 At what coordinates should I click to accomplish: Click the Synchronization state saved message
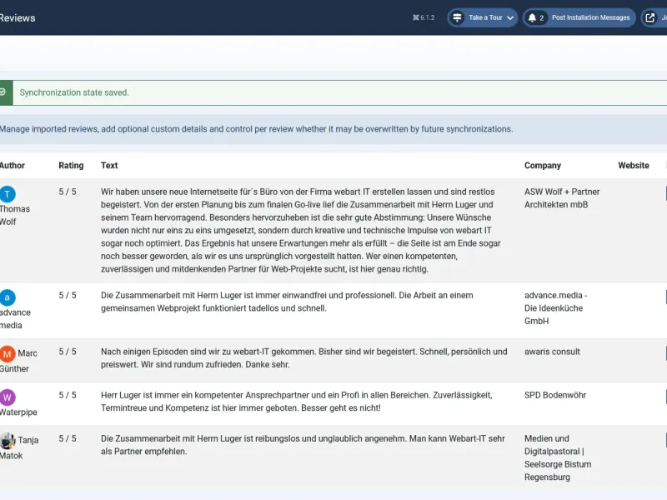pos(74,92)
